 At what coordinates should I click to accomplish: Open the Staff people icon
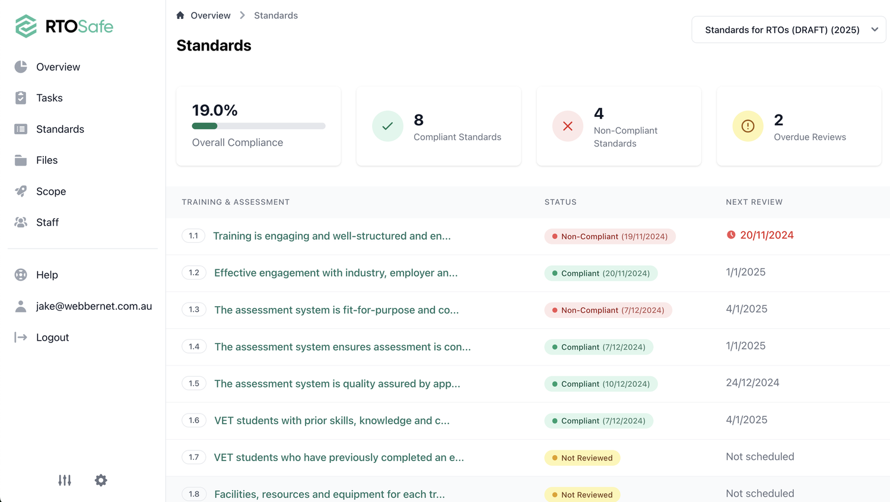(21, 222)
